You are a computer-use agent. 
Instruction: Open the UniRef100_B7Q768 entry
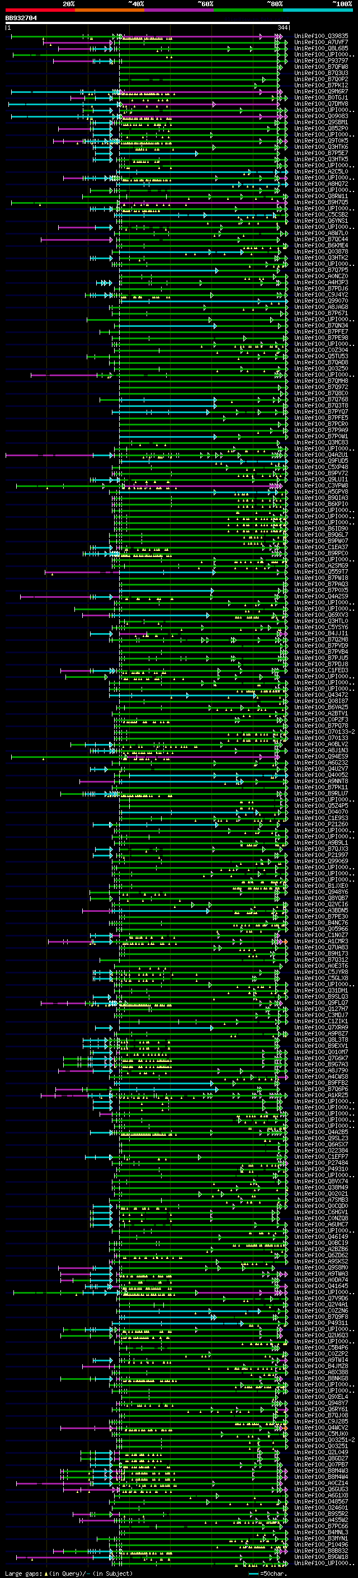321,400
